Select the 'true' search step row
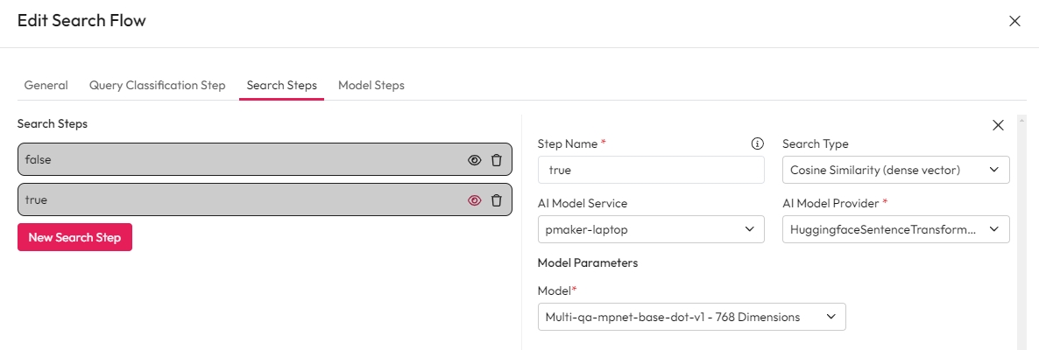This screenshot has height=350, width=1039. point(237,200)
